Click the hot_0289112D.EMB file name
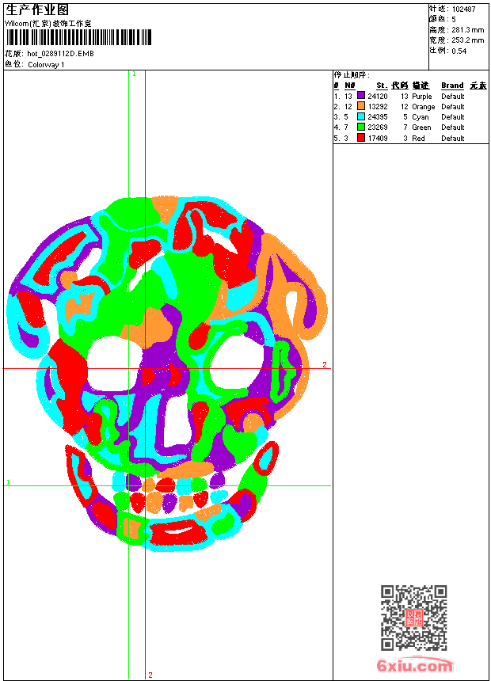 tap(61, 54)
